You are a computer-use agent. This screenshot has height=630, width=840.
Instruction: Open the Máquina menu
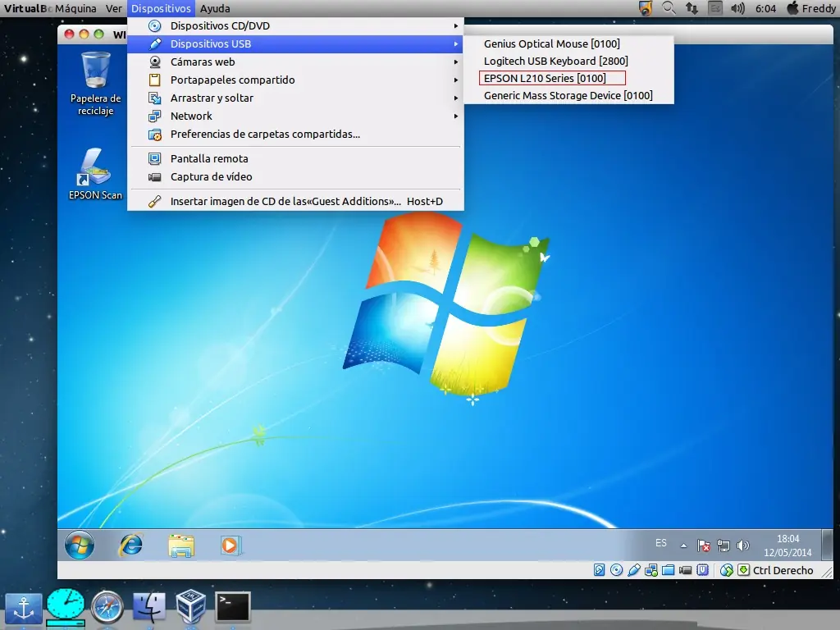(x=75, y=8)
